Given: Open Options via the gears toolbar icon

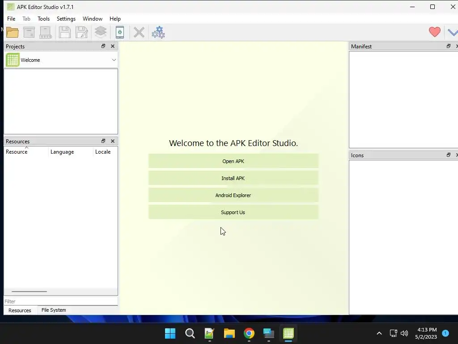Looking at the screenshot, I should coord(158,32).
